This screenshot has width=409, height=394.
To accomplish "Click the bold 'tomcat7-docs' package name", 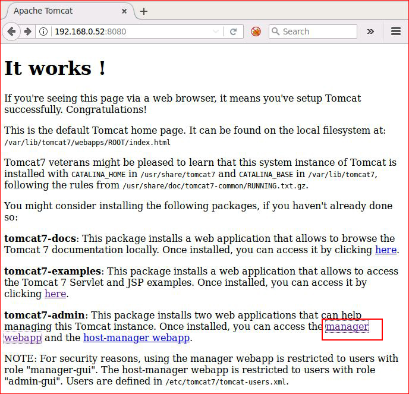I will (40, 238).
